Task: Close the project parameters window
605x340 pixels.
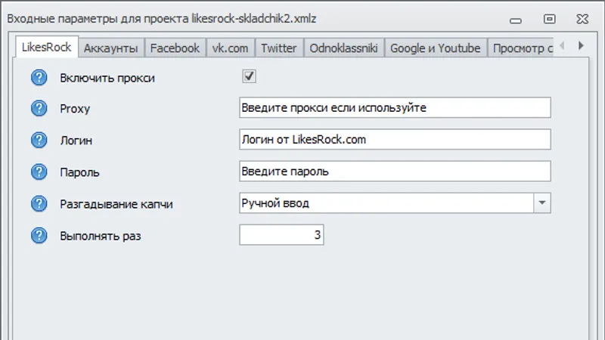Action: coord(582,19)
